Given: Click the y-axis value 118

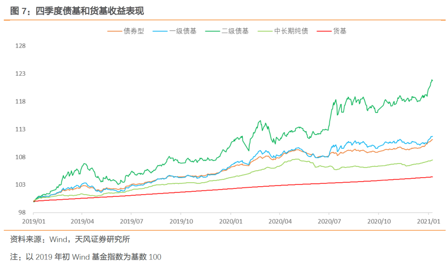Looking at the screenshot, I should pos(20,101).
